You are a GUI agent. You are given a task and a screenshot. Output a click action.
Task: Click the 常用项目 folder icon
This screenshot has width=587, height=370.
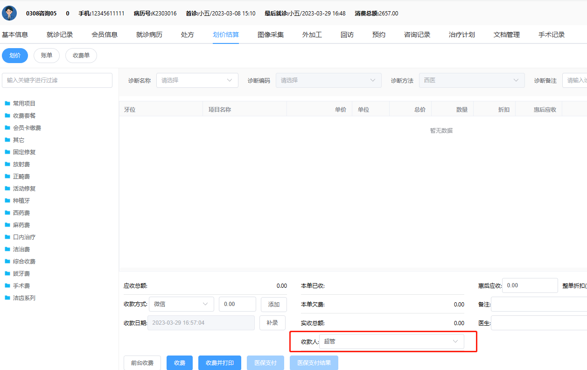pos(7,103)
